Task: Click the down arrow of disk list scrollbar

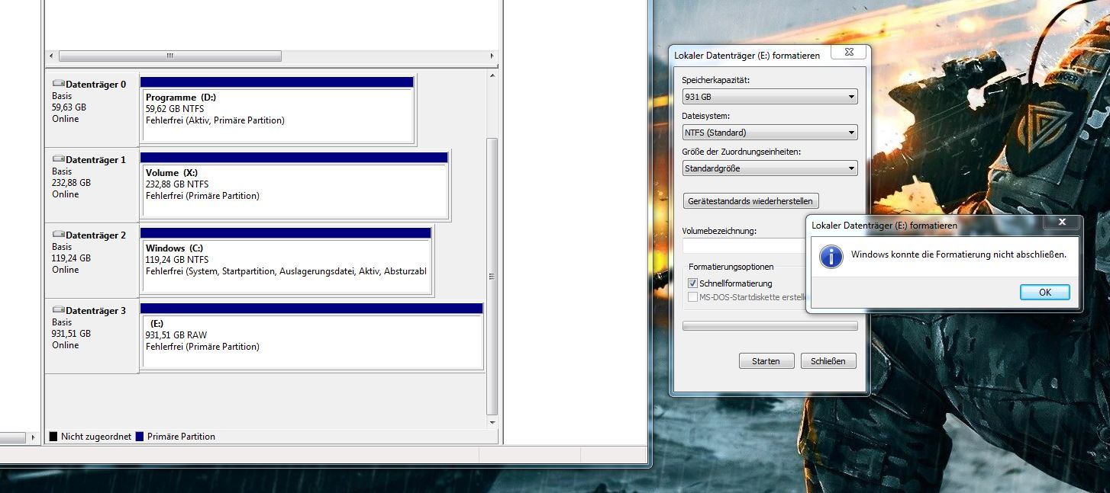Action: coord(492,423)
